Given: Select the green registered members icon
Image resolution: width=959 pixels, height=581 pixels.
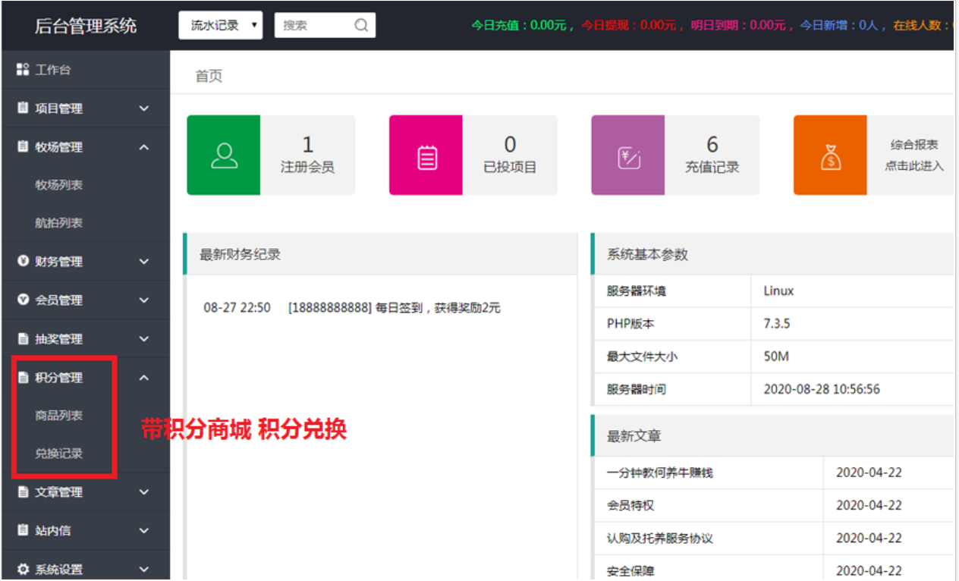Looking at the screenshot, I should [224, 155].
